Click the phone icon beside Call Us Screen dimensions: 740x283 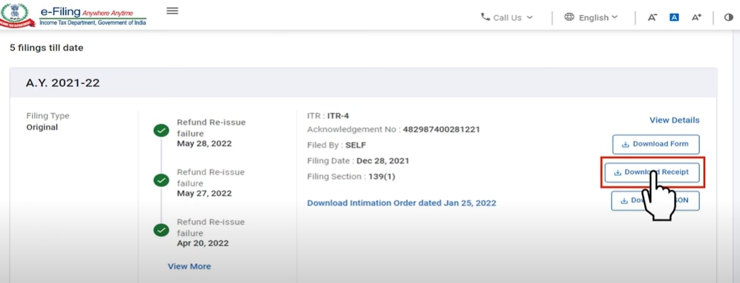[486, 17]
